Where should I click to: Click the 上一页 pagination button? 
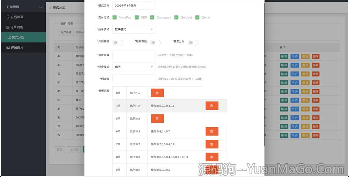74,149
